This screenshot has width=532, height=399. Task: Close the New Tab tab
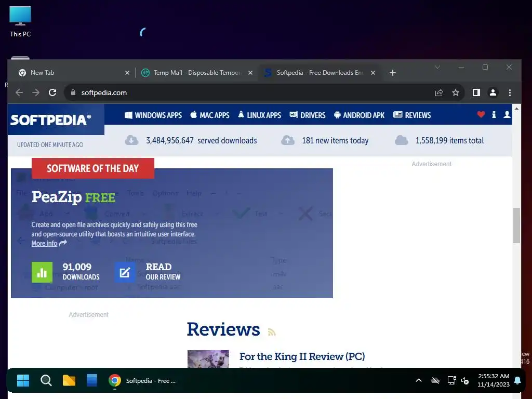127,73
